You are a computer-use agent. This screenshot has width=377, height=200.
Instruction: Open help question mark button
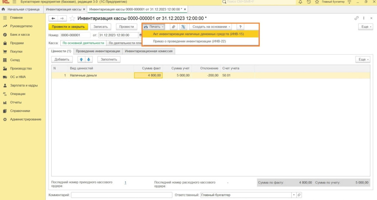[240, 26]
